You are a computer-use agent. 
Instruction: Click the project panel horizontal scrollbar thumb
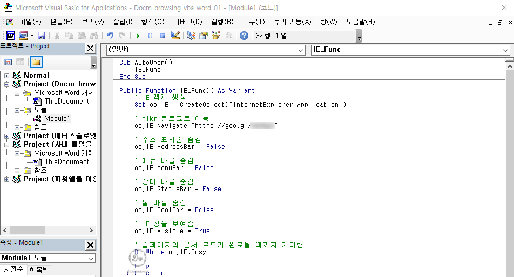click(27, 231)
